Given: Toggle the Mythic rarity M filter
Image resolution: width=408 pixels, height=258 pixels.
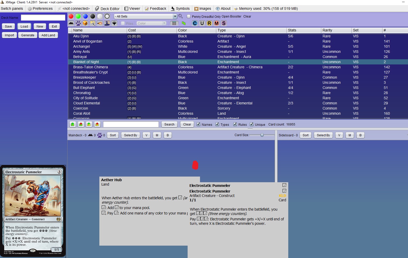Looking at the screenshot, I should coord(217,23).
